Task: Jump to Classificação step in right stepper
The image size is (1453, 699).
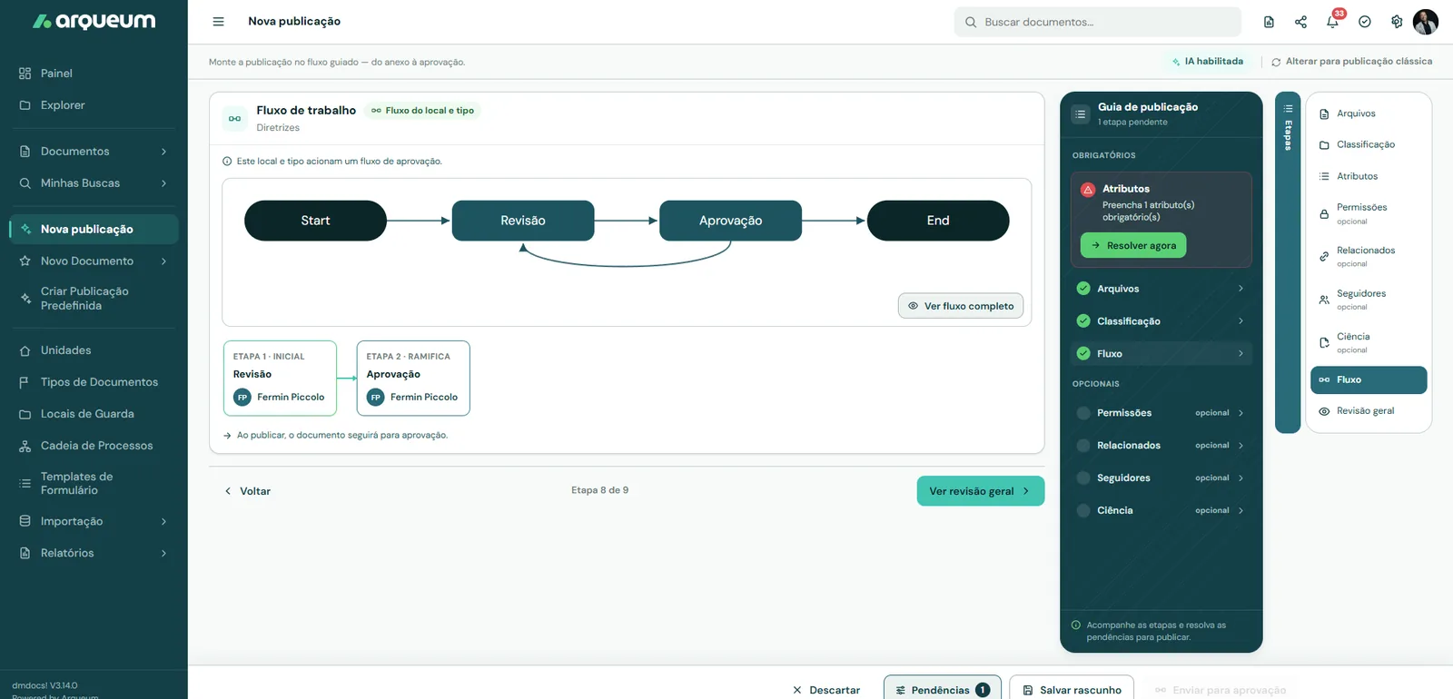Action: click(x=1369, y=144)
